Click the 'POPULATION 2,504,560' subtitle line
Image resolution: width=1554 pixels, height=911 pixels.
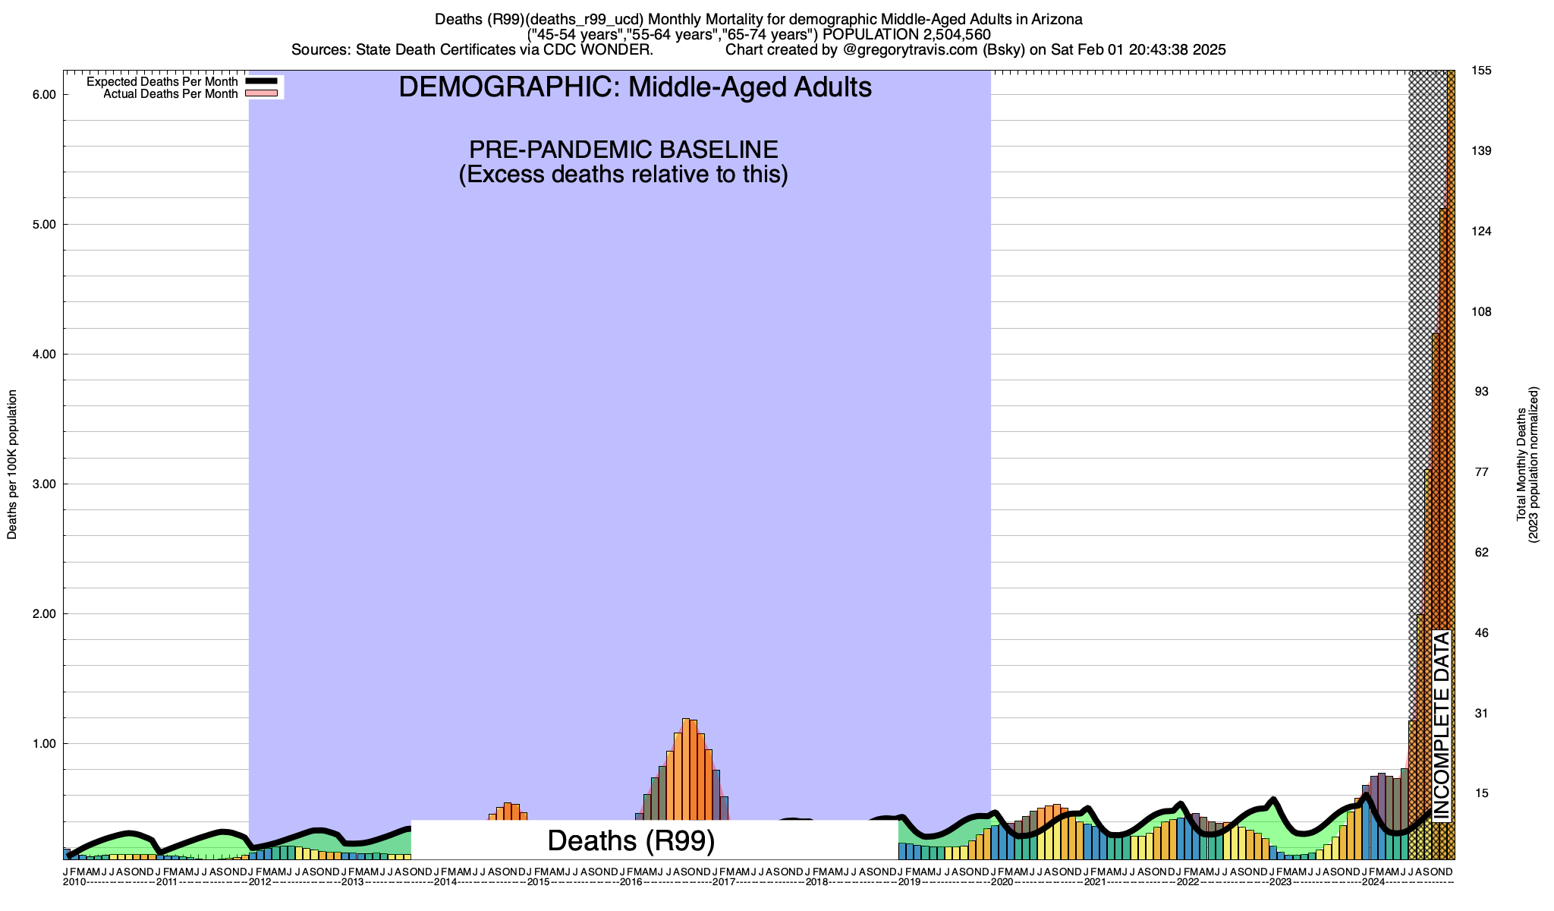click(x=759, y=34)
